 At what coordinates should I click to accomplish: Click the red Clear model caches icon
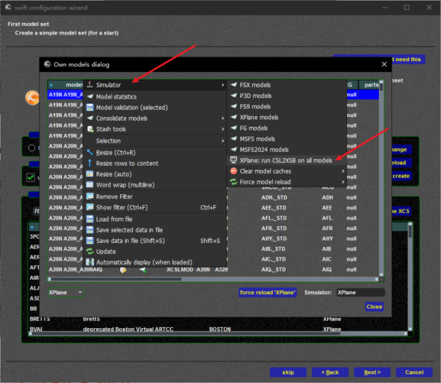(234, 171)
